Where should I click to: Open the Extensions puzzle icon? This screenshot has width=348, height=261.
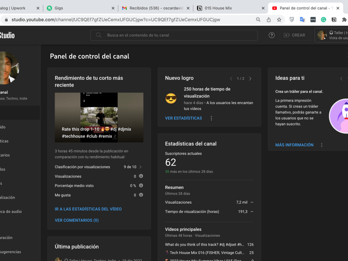click(344, 19)
